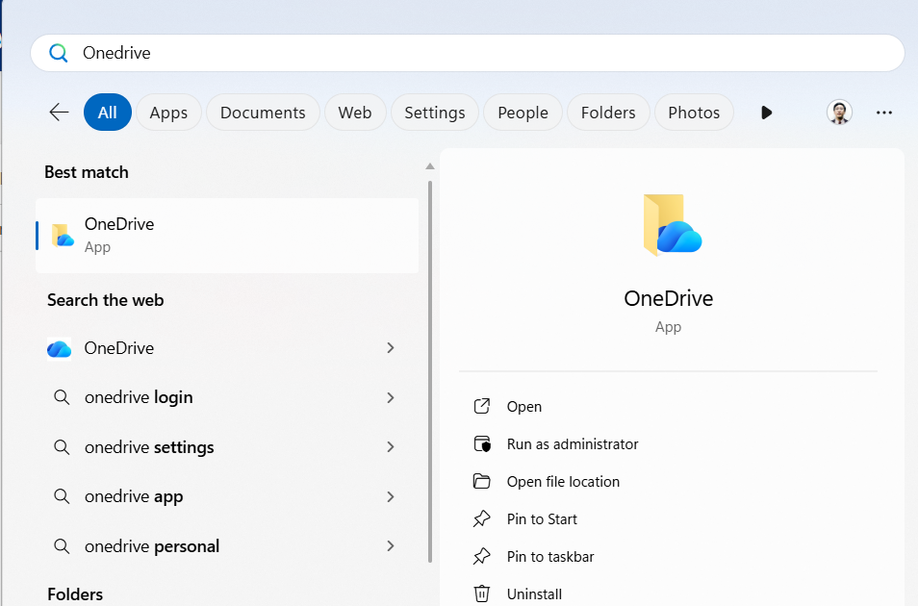The width and height of the screenshot is (918, 606).
Task: Open the three-dots more options menu
Action: 884,113
